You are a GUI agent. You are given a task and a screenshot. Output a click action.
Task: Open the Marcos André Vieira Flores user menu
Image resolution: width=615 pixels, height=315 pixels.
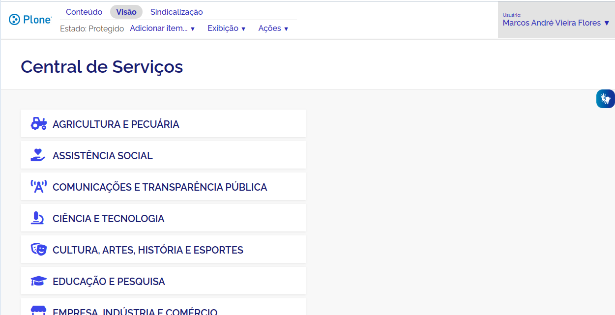pyautogui.click(x=556, y=23)
